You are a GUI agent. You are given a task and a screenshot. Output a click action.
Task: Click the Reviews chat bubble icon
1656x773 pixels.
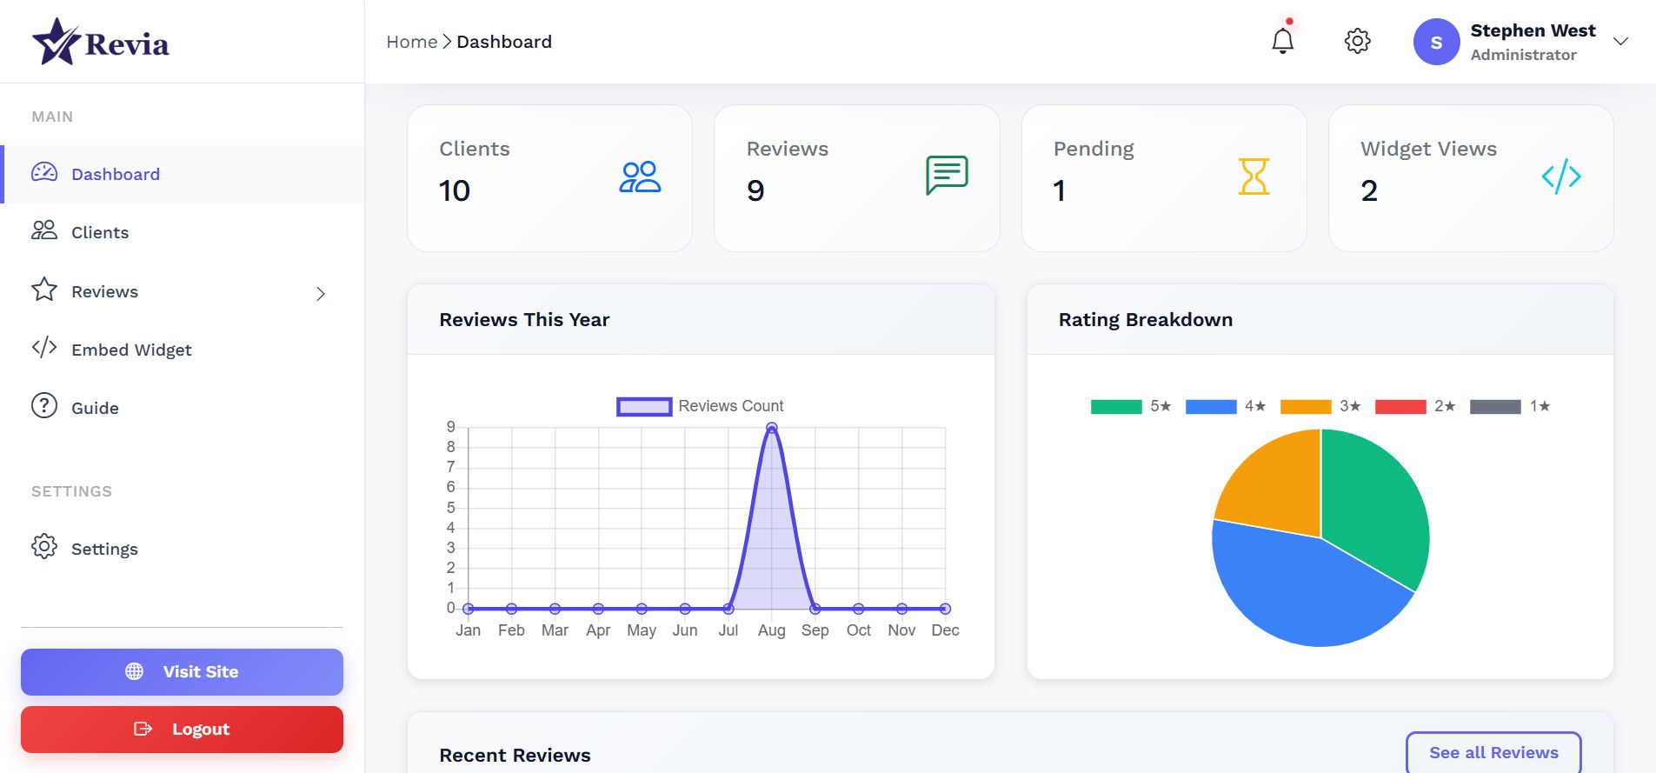click(x=947, y=175)
